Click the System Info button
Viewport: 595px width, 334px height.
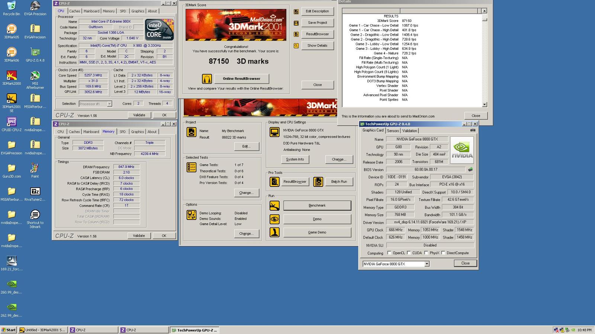coord(295,159)
